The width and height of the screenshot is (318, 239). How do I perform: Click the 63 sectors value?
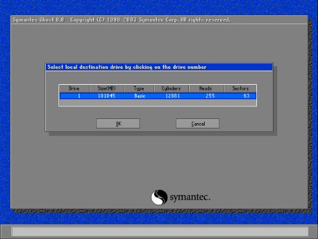[x=247, y=96]
